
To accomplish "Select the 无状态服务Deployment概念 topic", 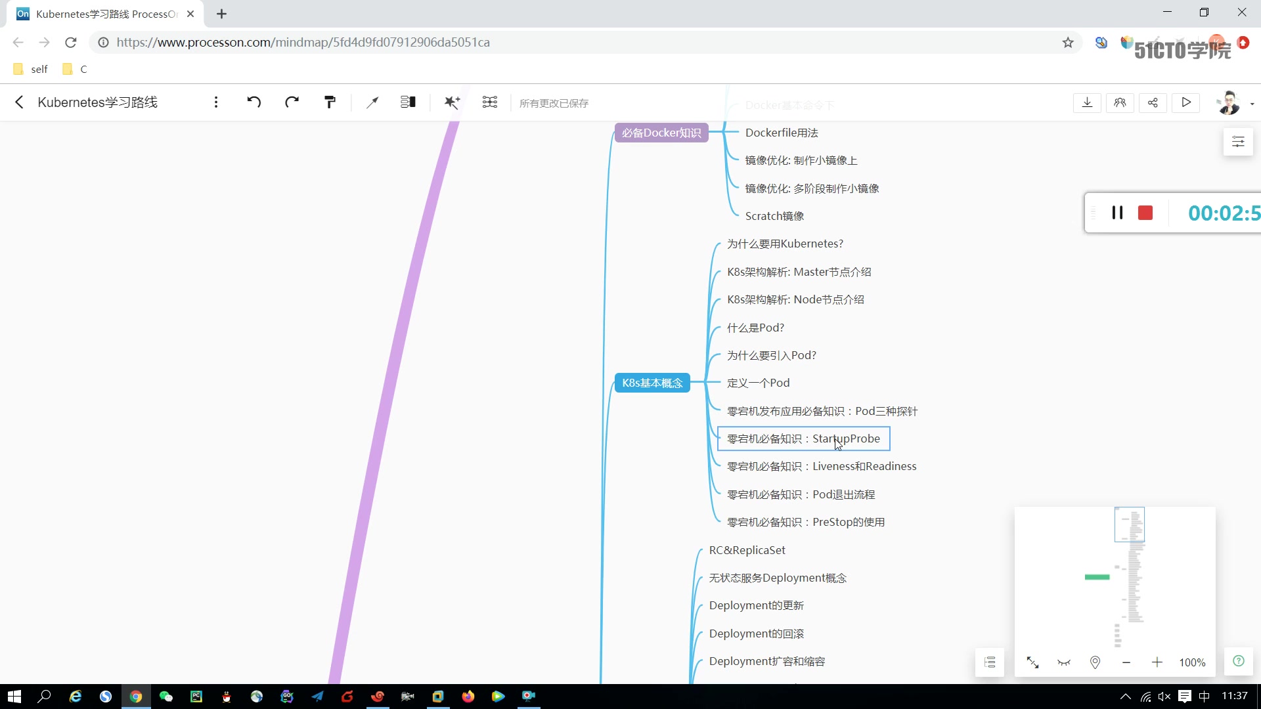I will point(778,578).
